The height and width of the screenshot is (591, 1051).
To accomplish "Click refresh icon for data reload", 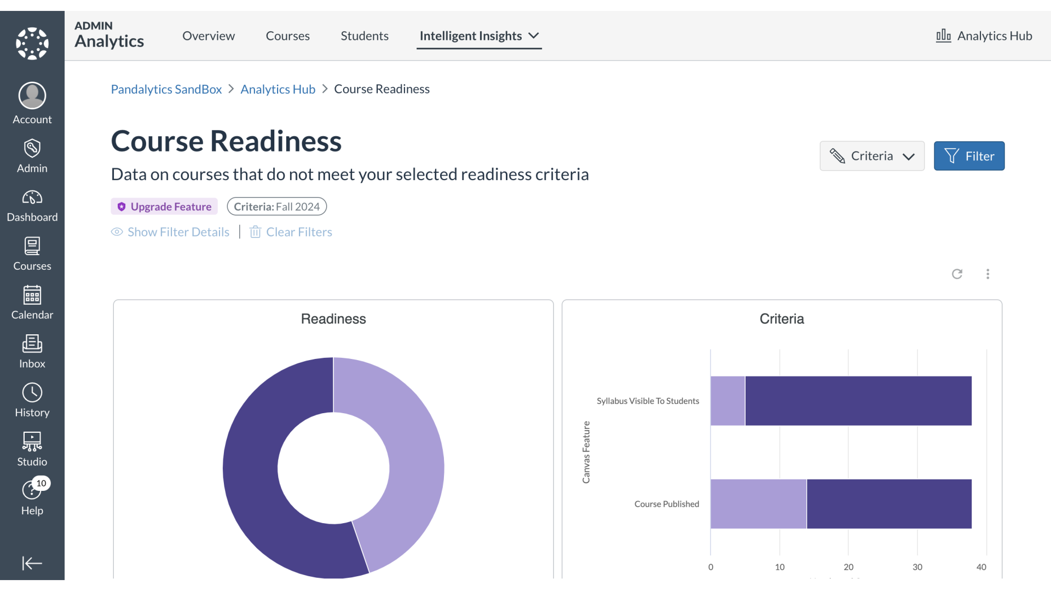I will pyautogui.click(x=957, y=274).
